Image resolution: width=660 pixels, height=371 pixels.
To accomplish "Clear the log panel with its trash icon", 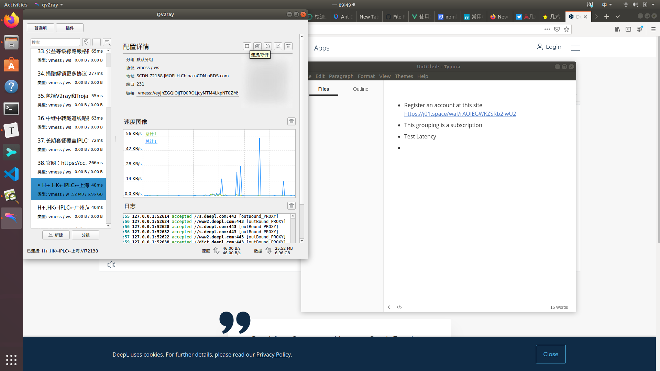I will pyautogui.click(x=291, y=205).
